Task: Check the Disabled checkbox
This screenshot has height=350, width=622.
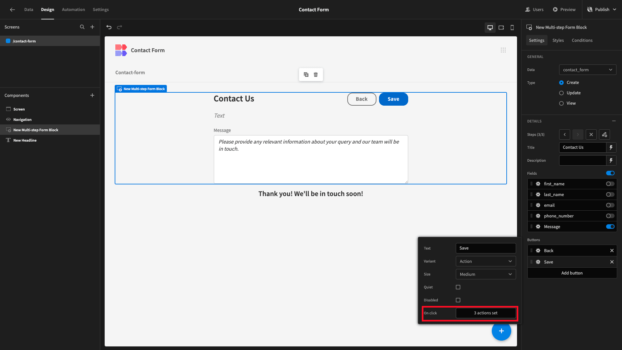Action: pos(458,300)
